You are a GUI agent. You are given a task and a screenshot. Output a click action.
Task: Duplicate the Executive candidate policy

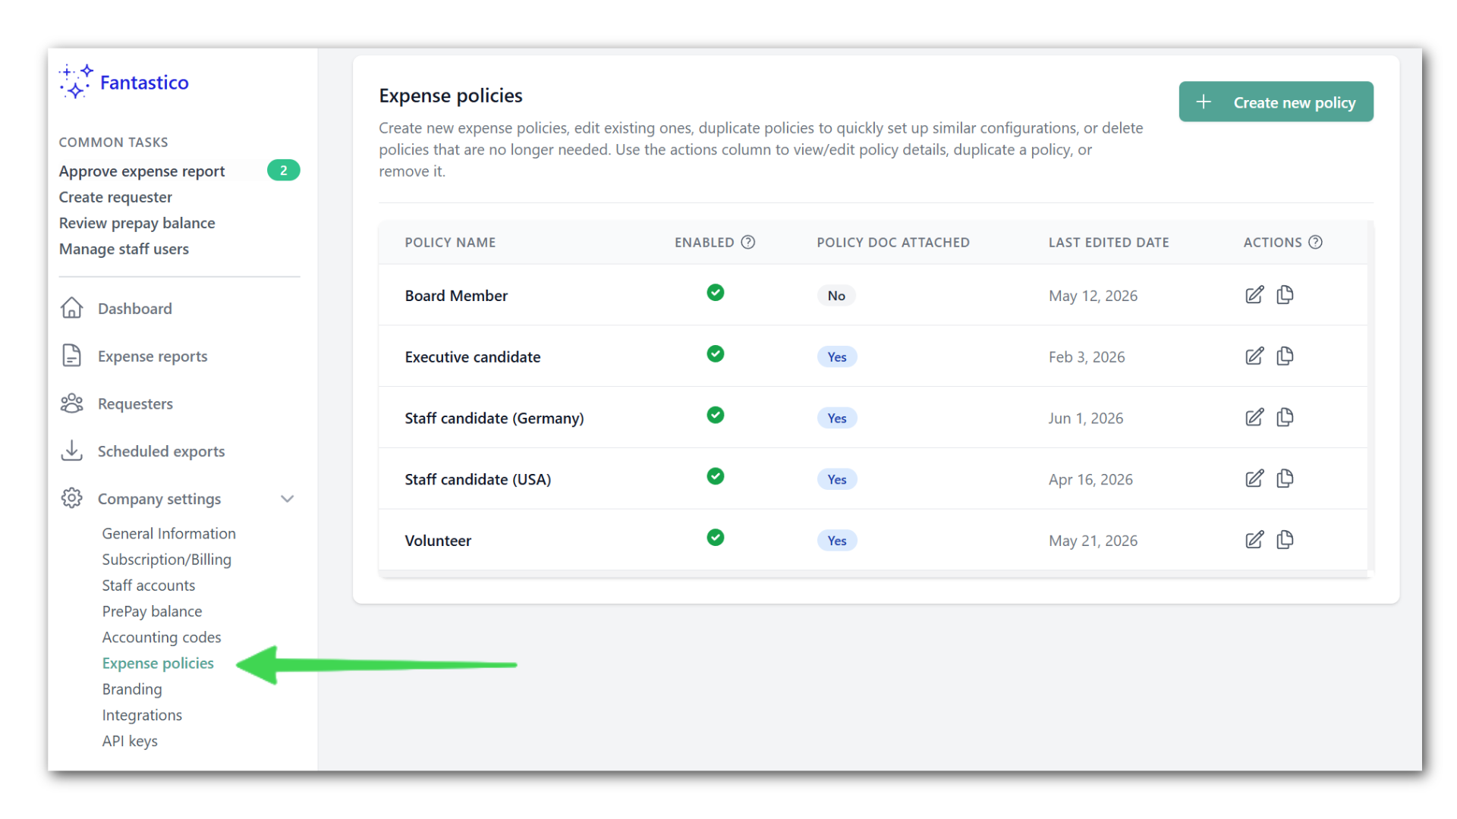[x=1285, y=356]
